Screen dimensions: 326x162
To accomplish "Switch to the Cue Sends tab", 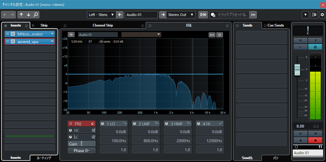I will tap(275, 25).
